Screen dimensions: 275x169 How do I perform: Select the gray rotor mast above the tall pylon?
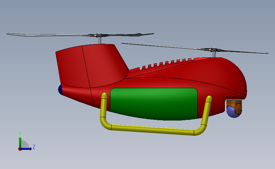point(100,40)
